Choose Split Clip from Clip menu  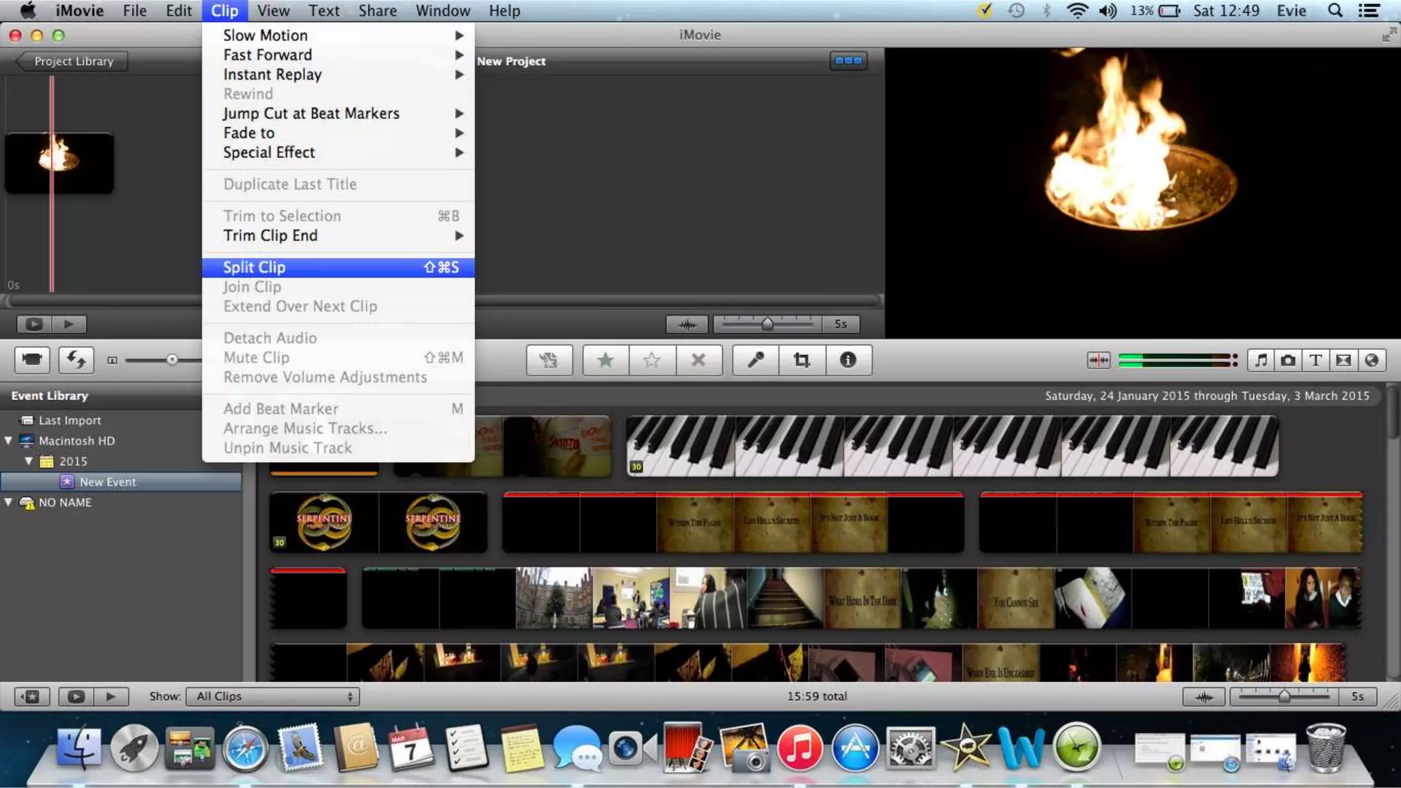point(338,267)
